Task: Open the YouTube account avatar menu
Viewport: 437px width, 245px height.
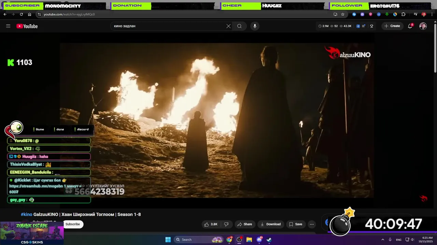Action: click(423, 26)
